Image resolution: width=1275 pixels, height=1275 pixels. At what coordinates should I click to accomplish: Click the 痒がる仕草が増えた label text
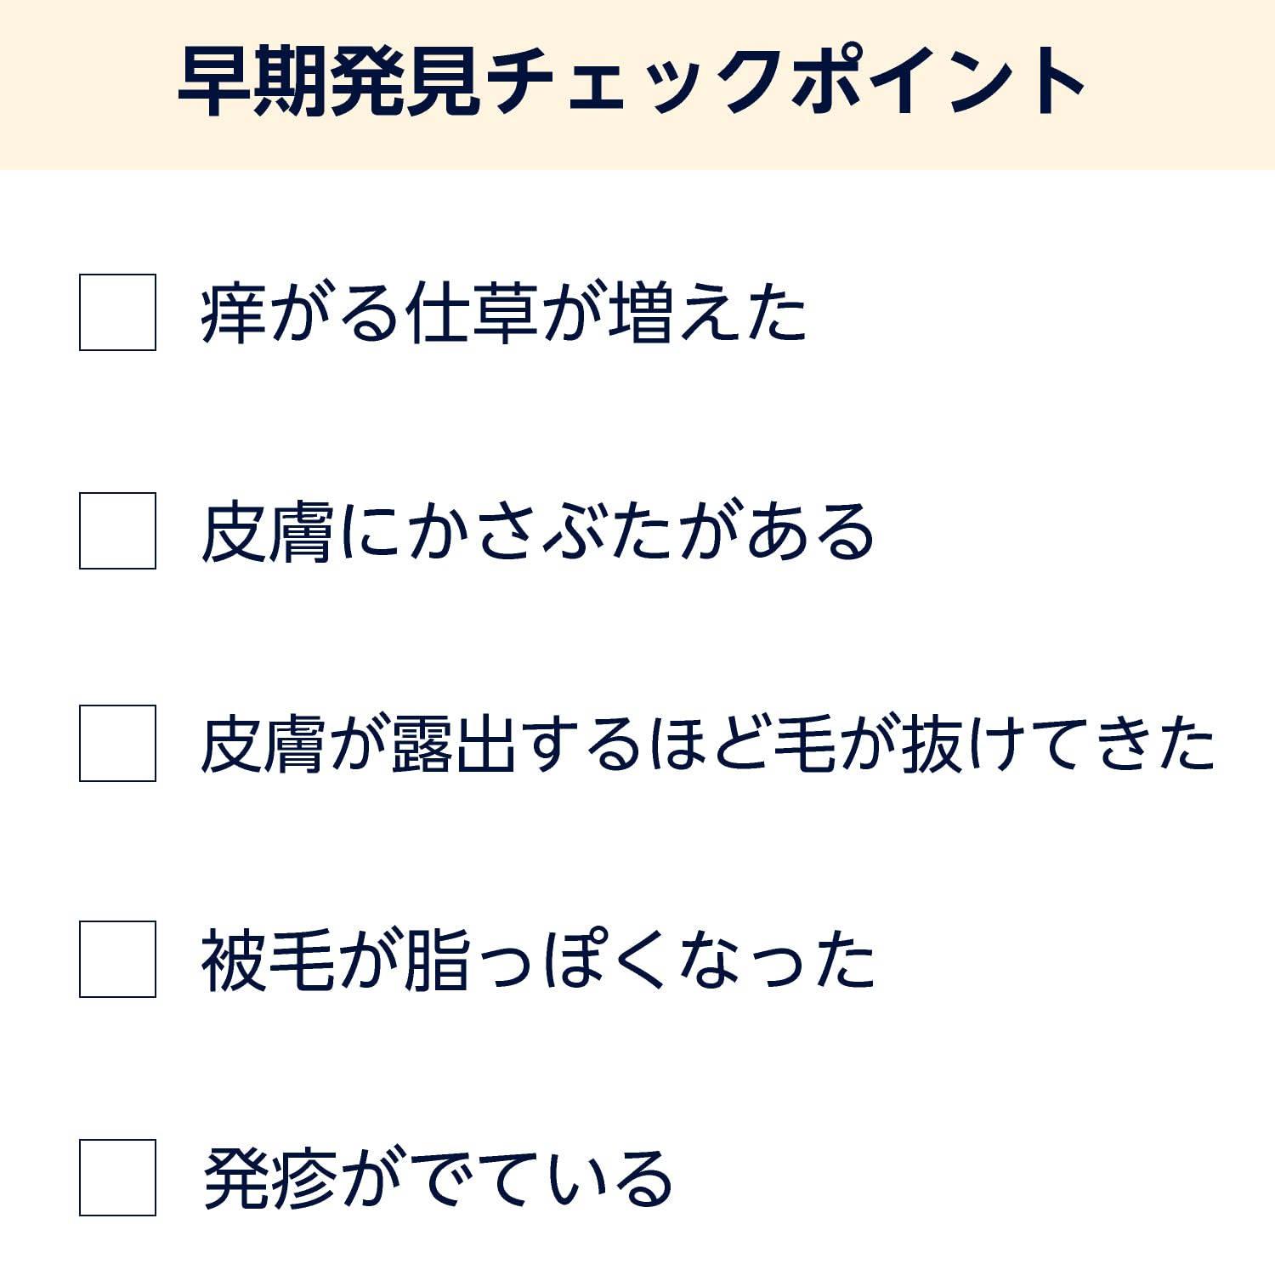(503, 313)
